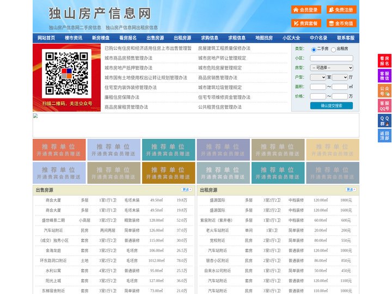
Task: Open the 盛世峰景二期 sale listing
Action: [53, 220]
